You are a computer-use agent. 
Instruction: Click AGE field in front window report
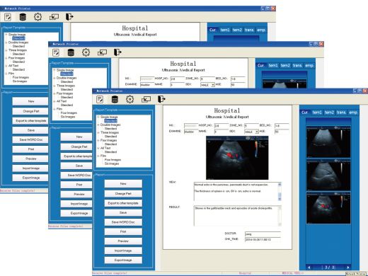[282, 132]
